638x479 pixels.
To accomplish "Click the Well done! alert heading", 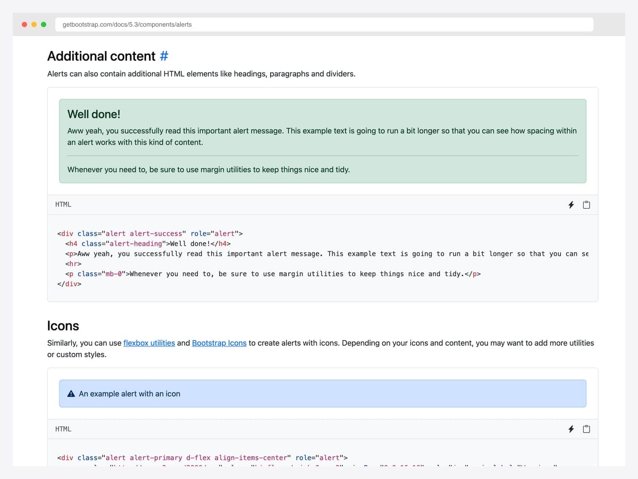I will pyautogui.click(x=94, y=114).
